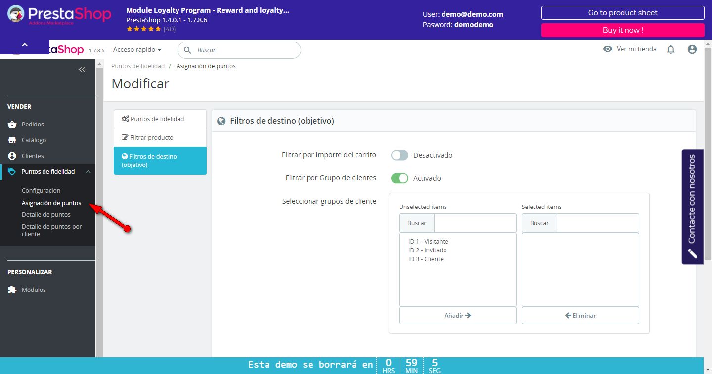Click the Clientes person icon
The width and height of the screenshot is (712, 374).
point(12,156)
